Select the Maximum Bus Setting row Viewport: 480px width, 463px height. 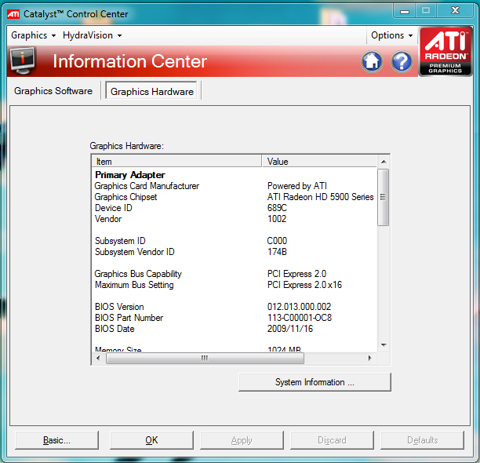tap(235, 285)
